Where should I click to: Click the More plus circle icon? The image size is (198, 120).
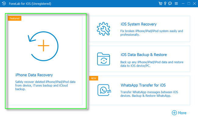point(174,113)
